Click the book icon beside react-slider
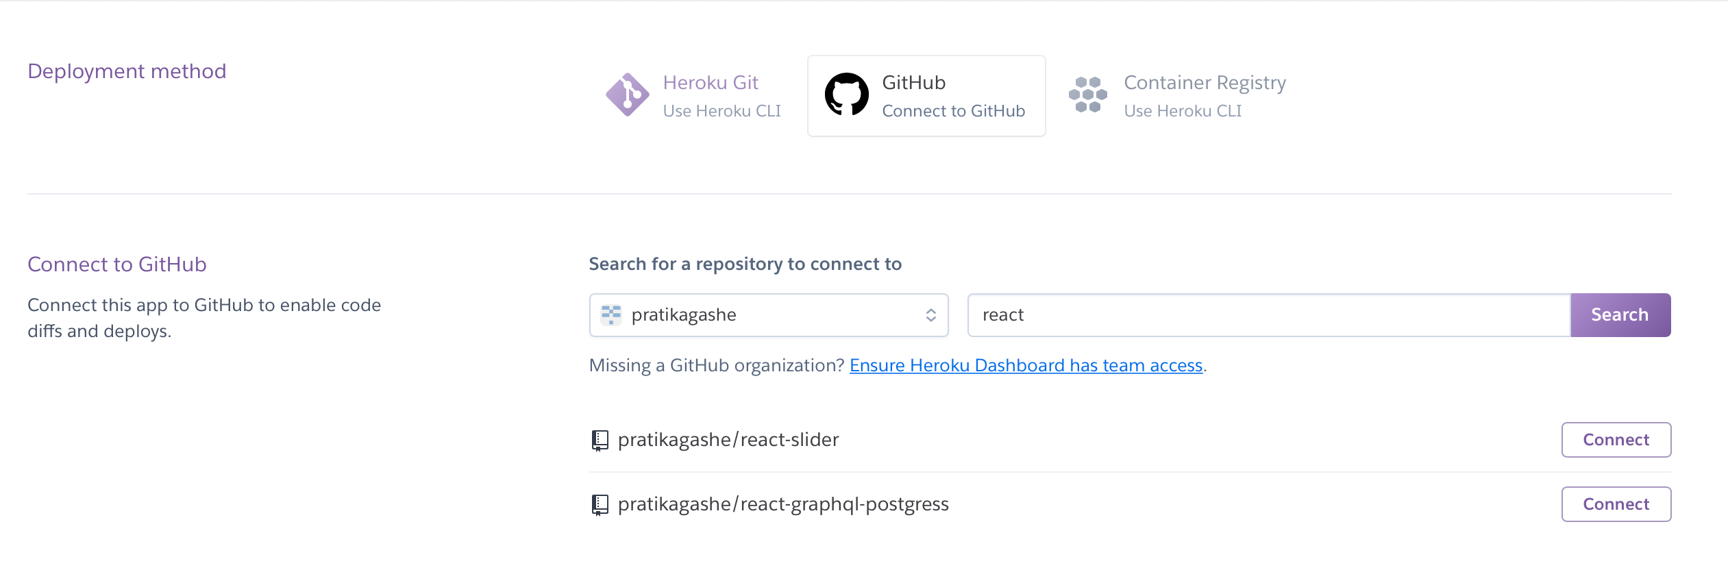 click(600, 439)
